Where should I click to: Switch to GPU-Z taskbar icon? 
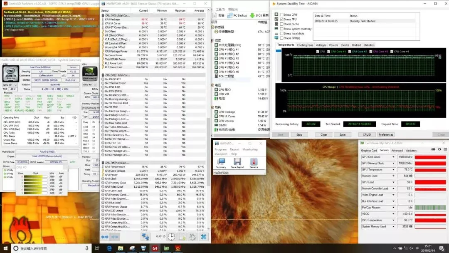166,248
